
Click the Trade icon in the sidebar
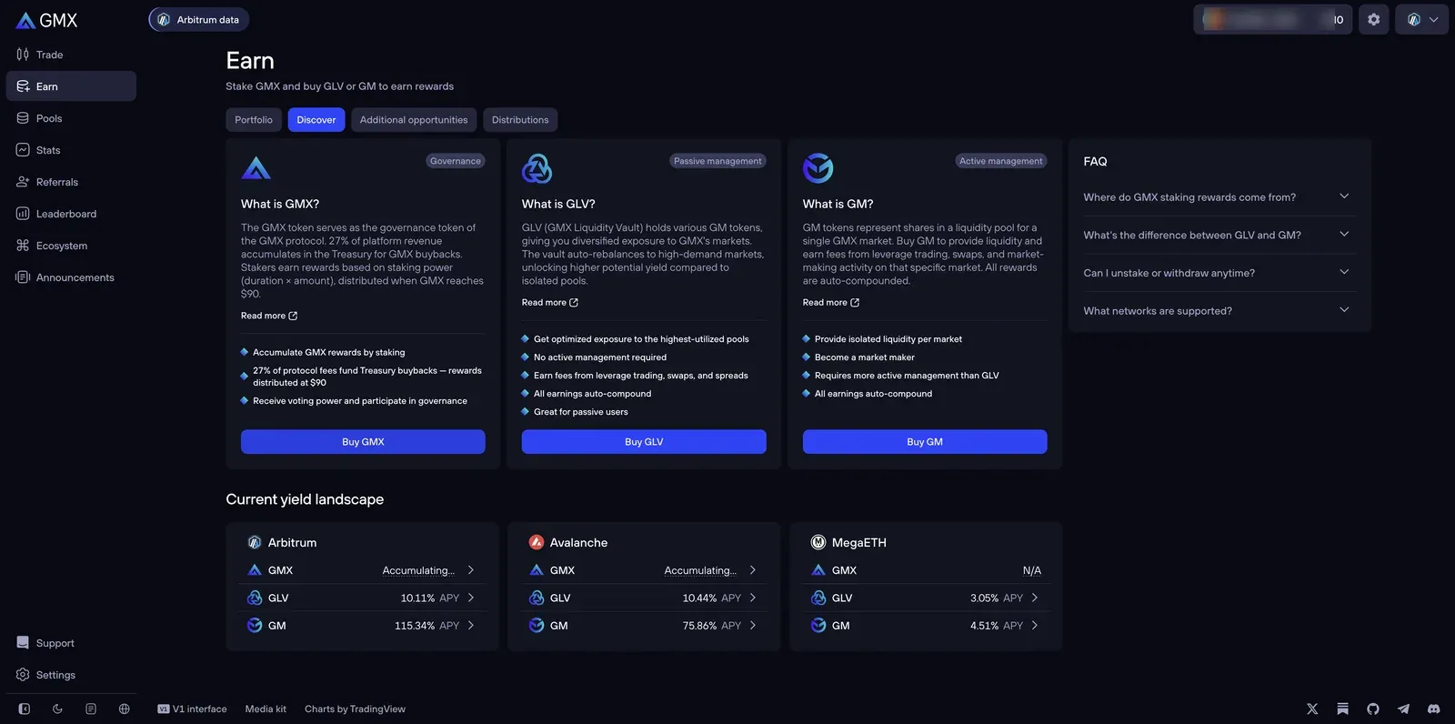tap(23, 55)
